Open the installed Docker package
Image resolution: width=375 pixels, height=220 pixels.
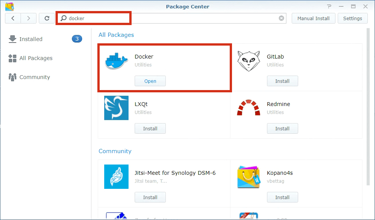[x=150, y=81]
